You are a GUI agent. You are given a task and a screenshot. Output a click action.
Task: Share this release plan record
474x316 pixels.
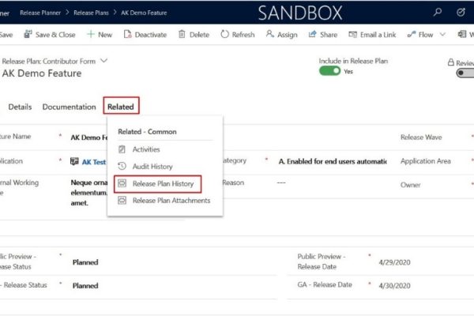(x=322, y=35)
